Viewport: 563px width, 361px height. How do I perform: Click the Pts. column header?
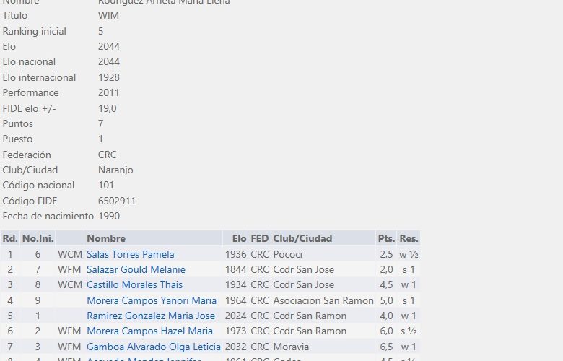tap(386, 238)
